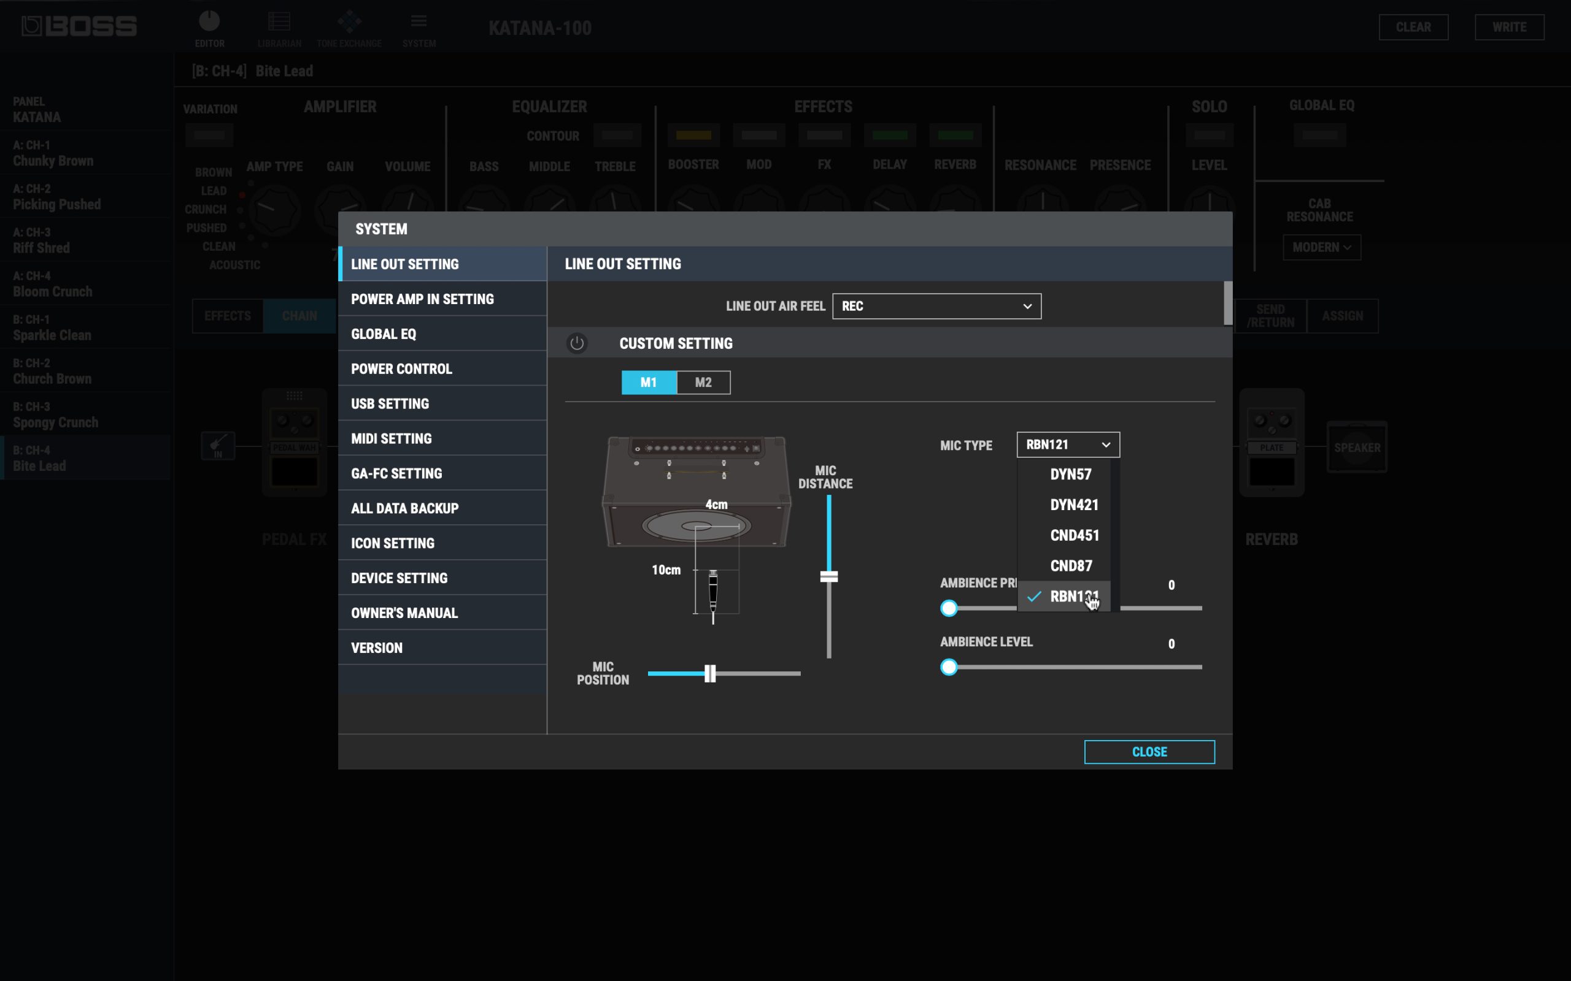This screenshot has height=981, width=1571.
Task: Toggle the Mod effect switch
Action: point(759,135)
